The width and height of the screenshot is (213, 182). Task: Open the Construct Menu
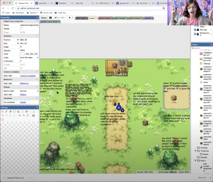(44, 18)
